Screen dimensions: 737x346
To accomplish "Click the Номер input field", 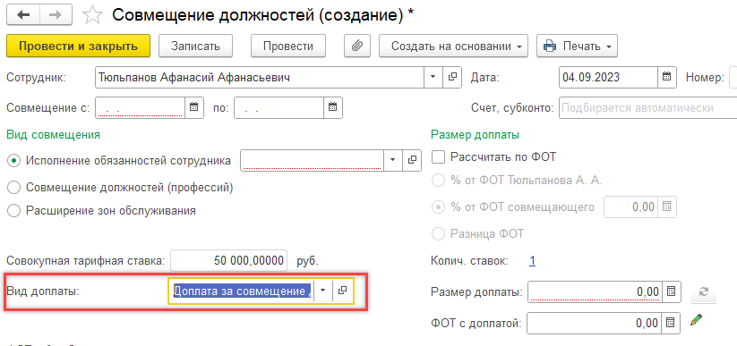I will pyautogui.click(x=733, y=77).
